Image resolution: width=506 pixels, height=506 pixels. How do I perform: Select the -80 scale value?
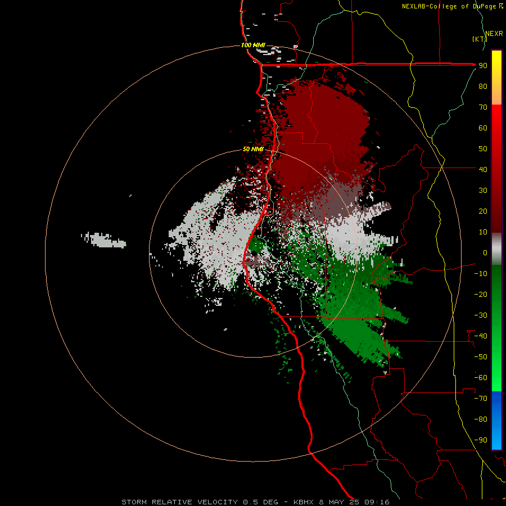pos(481,419)
